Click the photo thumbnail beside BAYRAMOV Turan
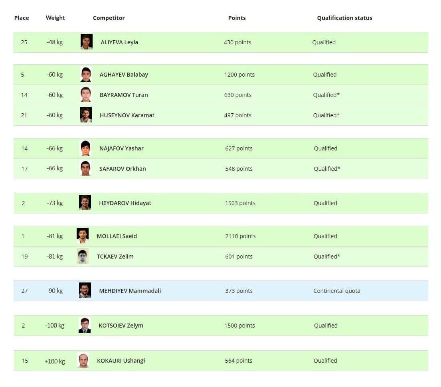Screen dimensions: 441x387 [86, 95]
